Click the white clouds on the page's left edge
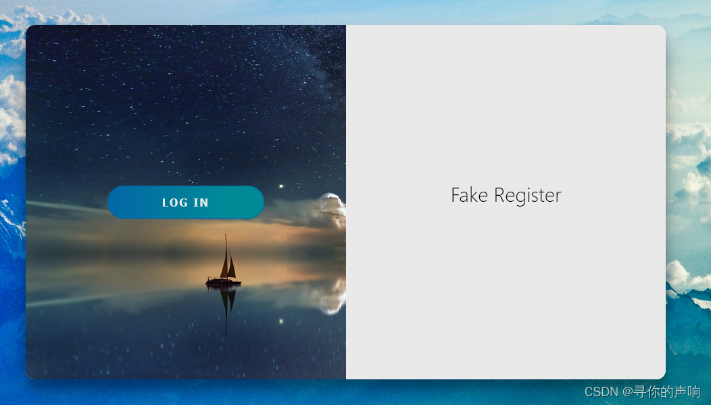 tap(12, 117)
